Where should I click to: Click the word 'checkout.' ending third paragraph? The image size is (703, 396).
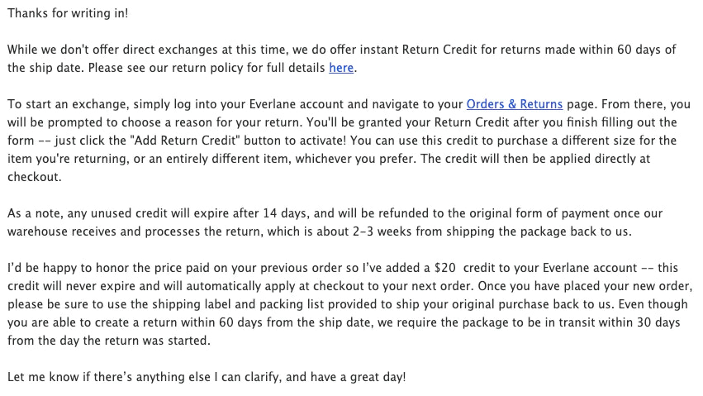coord(33,177)
